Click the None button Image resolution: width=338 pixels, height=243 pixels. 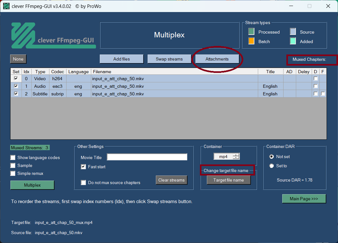pyautogui.click(x=18, y=59)
